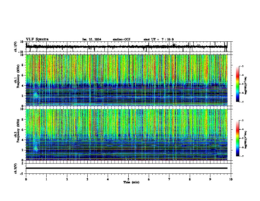Click the "7" minute tick label

pos(169,179)
